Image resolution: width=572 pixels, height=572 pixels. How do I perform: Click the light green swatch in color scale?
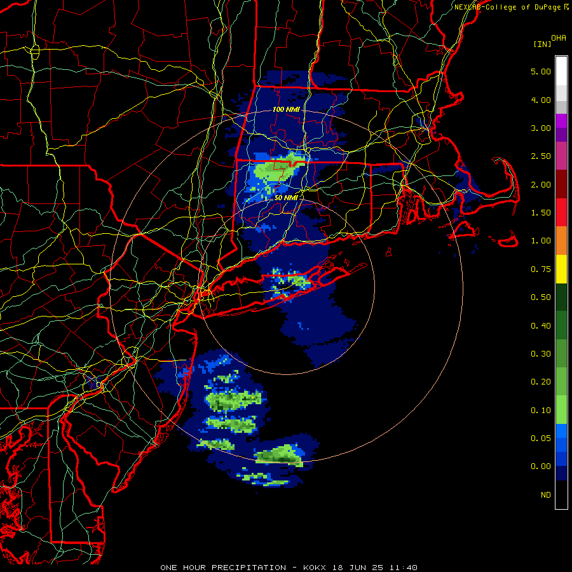(561, 410)
